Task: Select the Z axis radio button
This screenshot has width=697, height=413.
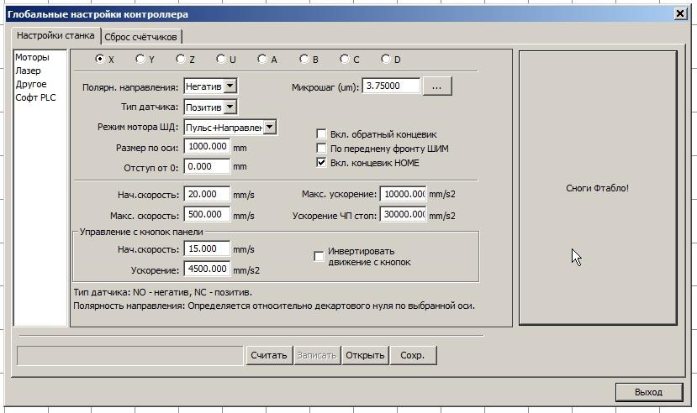Action: [181, 60]
